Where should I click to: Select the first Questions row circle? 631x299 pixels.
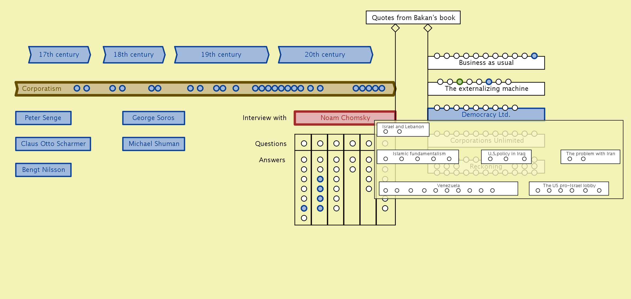tap(304, 143)
